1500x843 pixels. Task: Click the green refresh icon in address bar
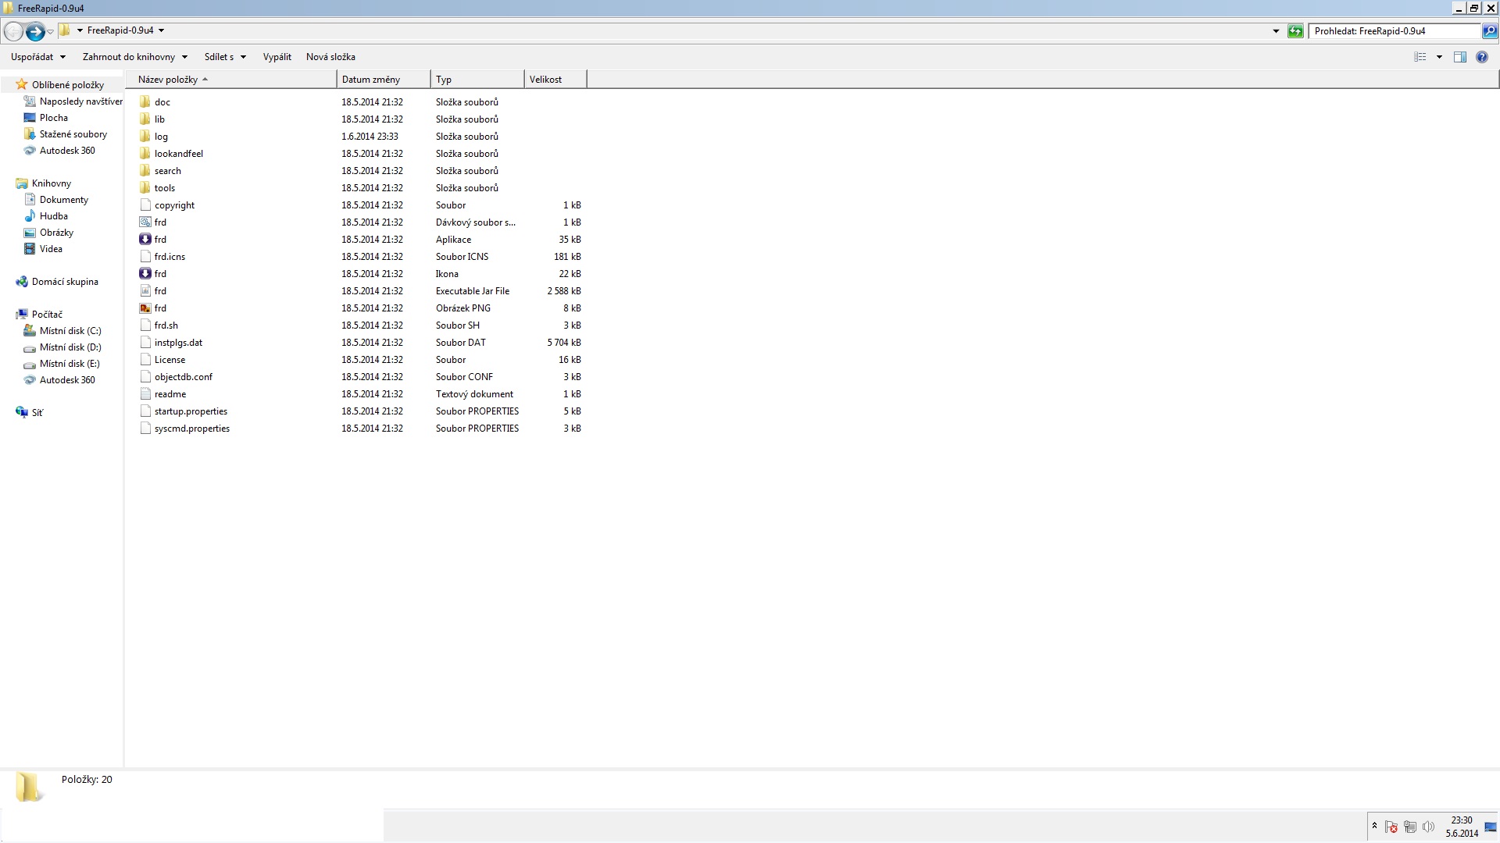(1295, 31)
